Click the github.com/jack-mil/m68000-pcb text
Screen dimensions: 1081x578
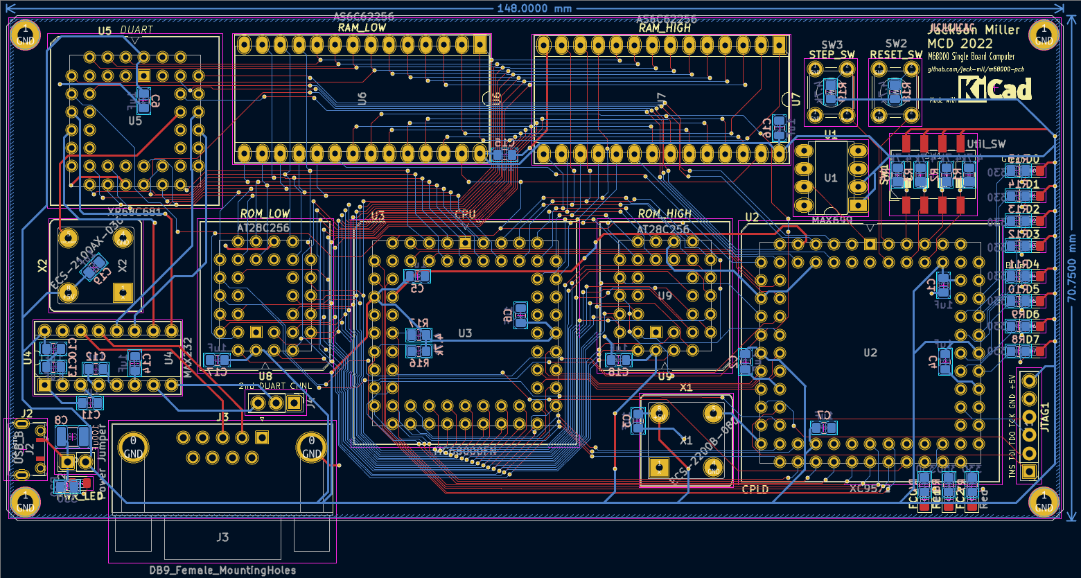[976, 69]
